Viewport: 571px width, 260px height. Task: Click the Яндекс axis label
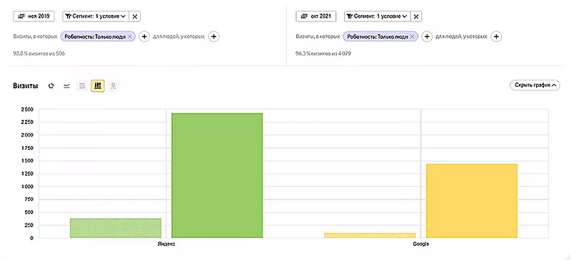[x=166, y=244]
